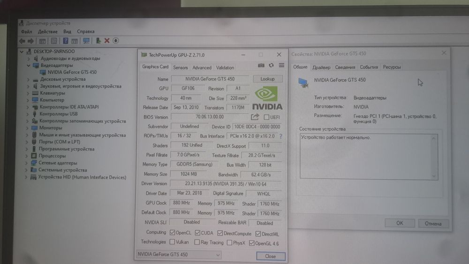Expand Аудиовходы и аудиовыходы
This screenshot has height=264, width=469.
[x=29, y=59]
